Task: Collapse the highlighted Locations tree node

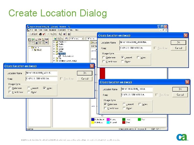Action: (x=54, y=54)
